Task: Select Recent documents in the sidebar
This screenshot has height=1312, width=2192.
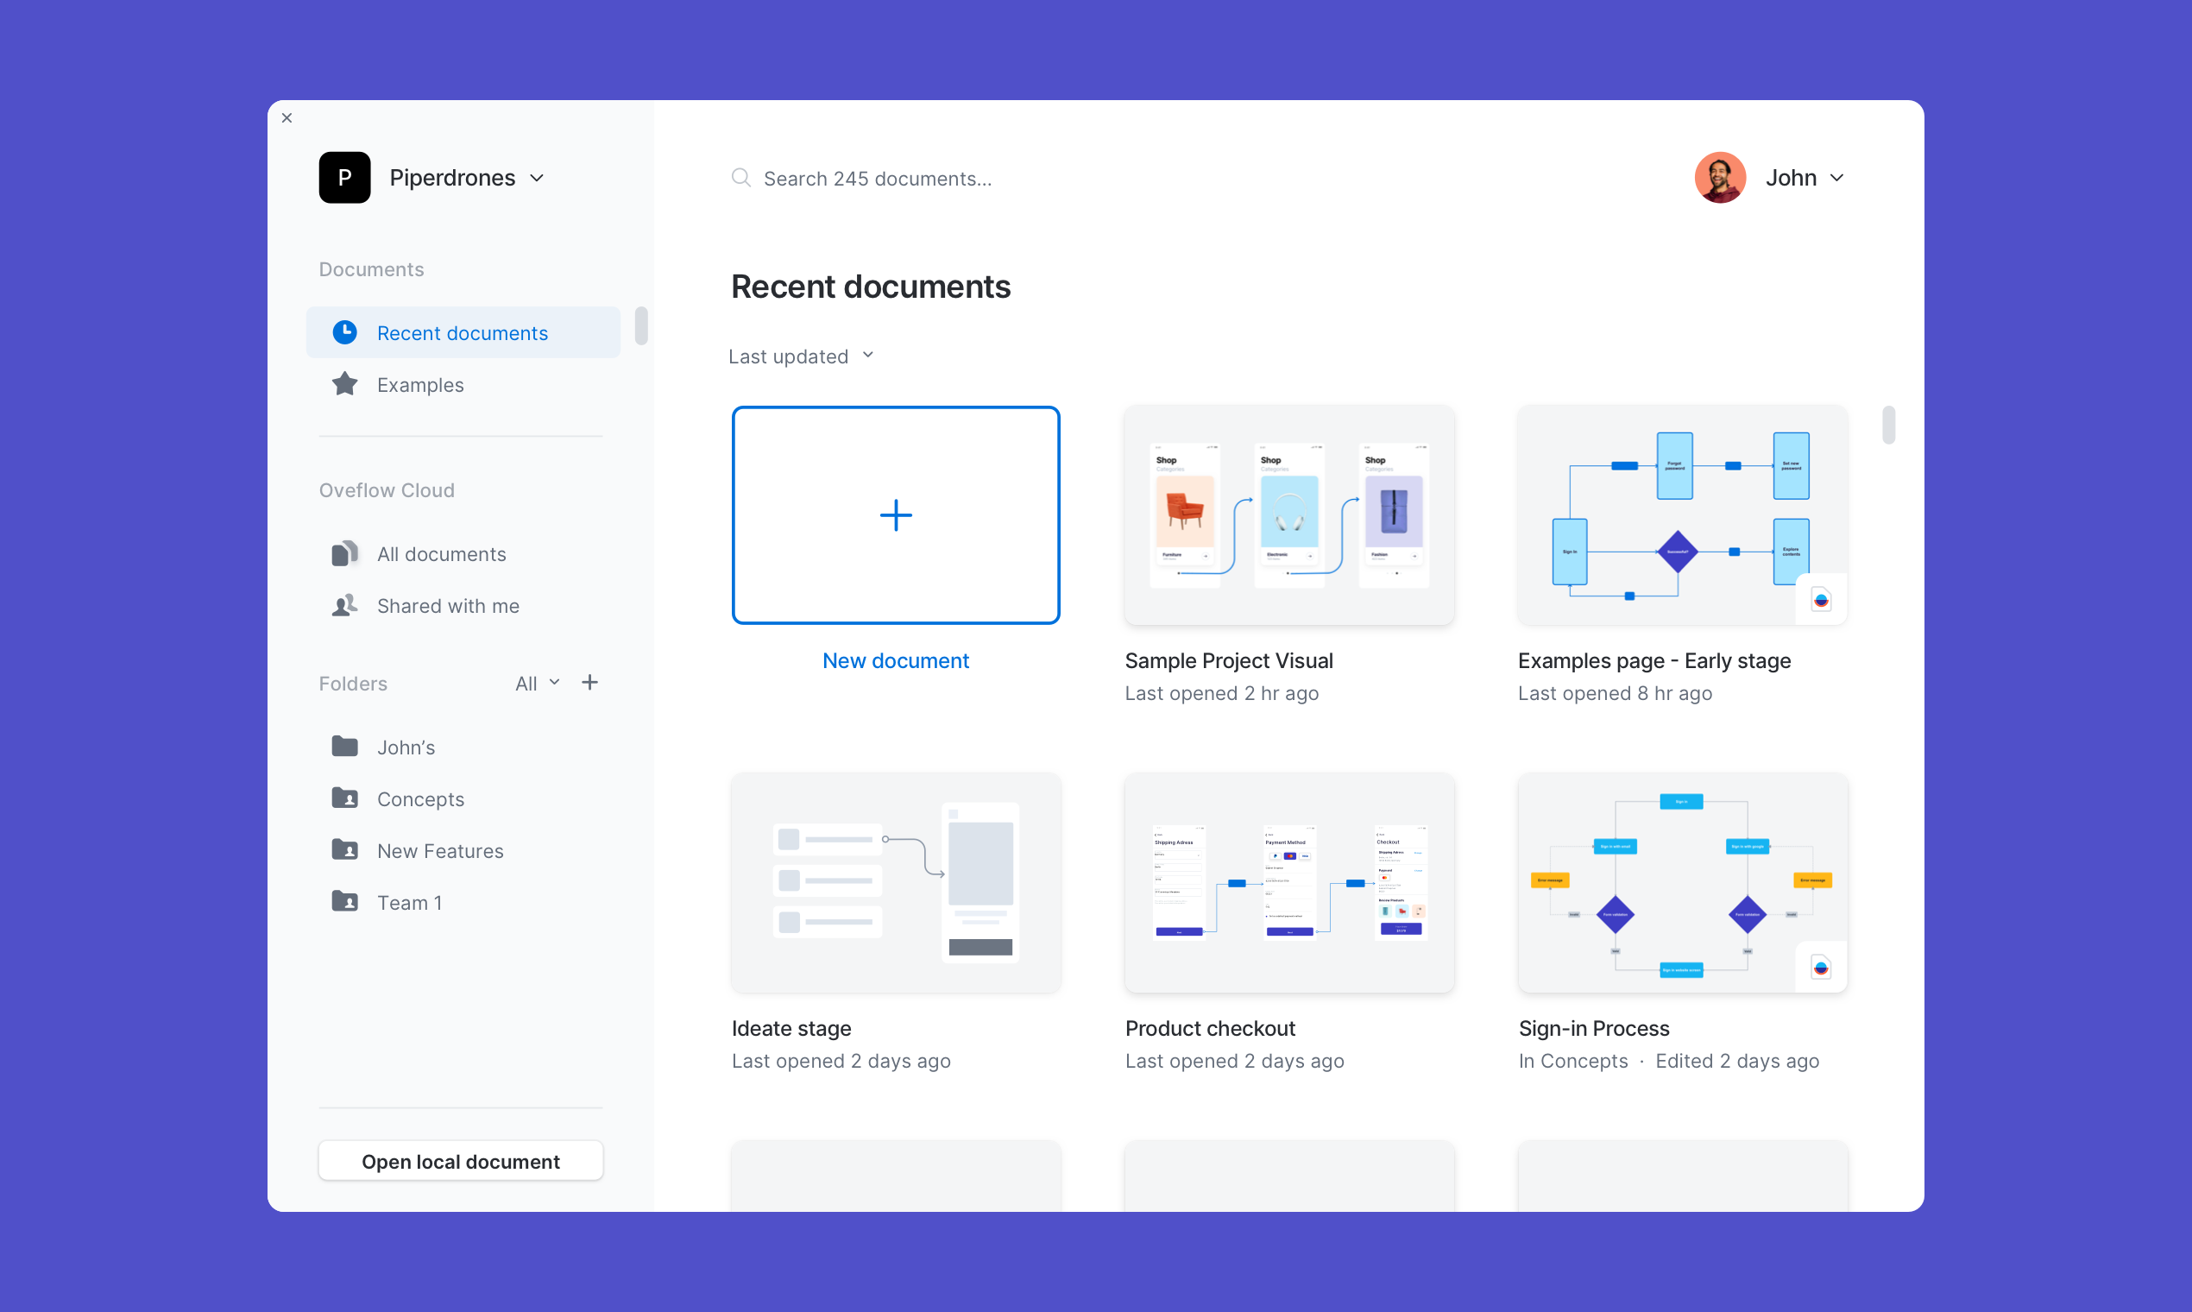Action: coord(463,333)
